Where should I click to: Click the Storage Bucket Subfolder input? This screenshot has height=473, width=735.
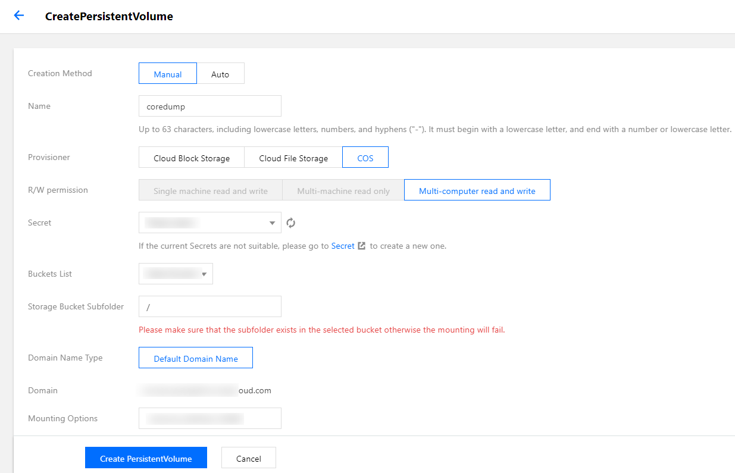click(210, 307)
